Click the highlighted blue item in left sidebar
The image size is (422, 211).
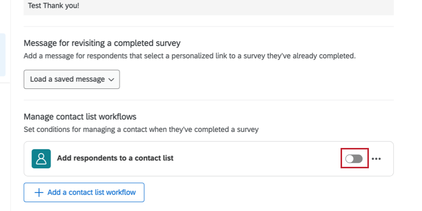3,55
